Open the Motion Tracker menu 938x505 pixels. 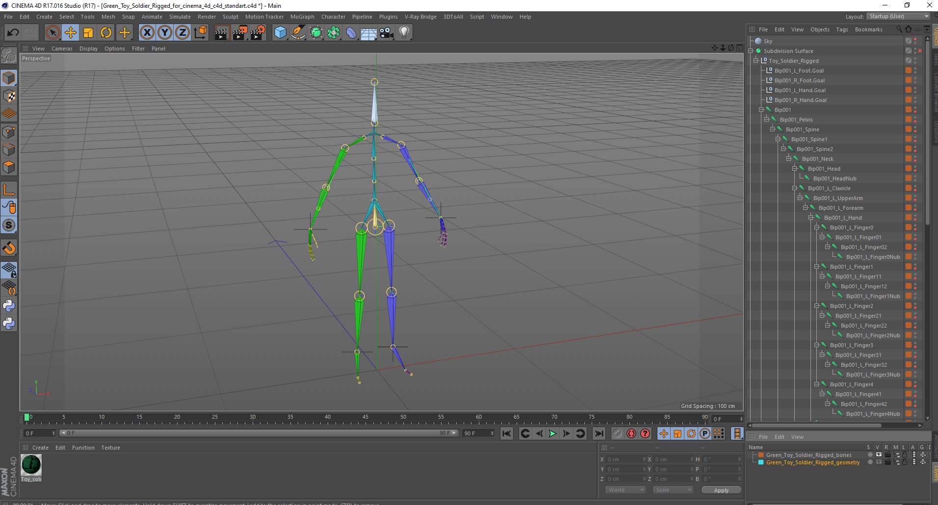point(264,17)
